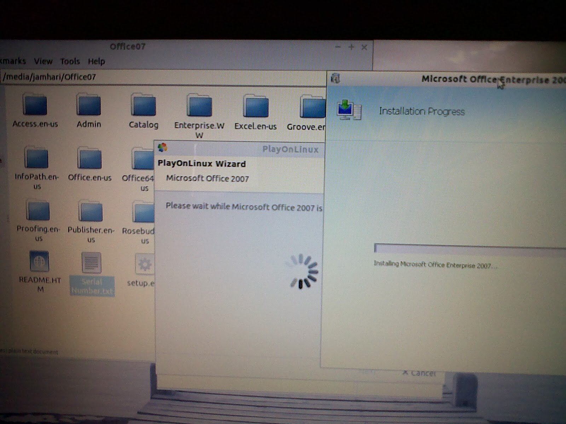
Task: Select the Groove folder icon
Action: coord(312,106)
